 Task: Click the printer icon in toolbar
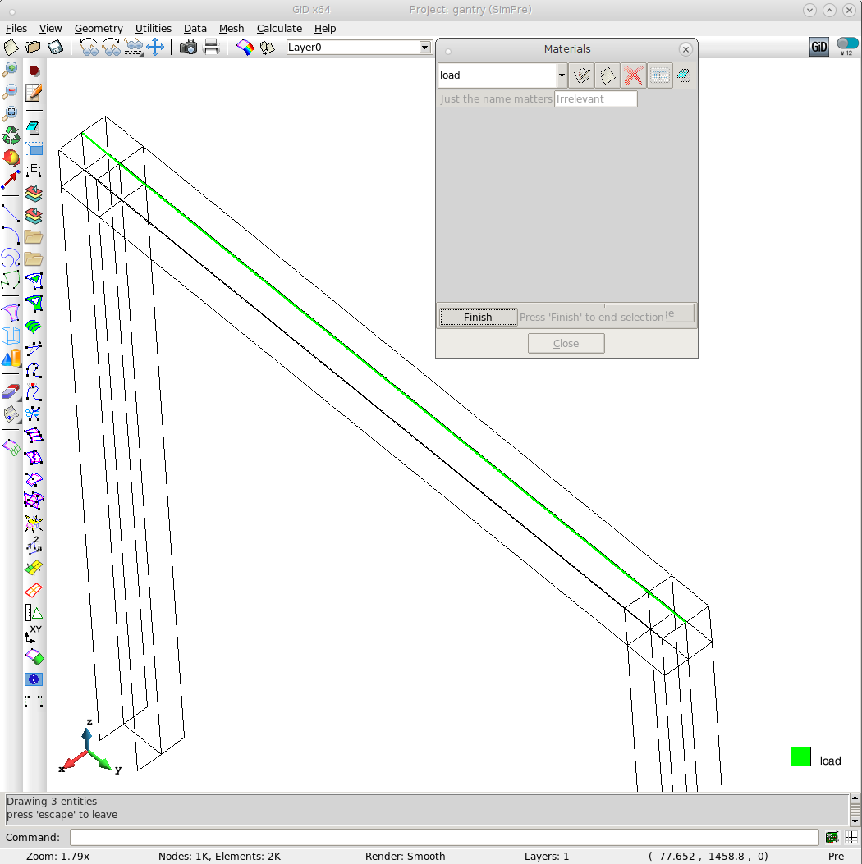click(211, 48)
